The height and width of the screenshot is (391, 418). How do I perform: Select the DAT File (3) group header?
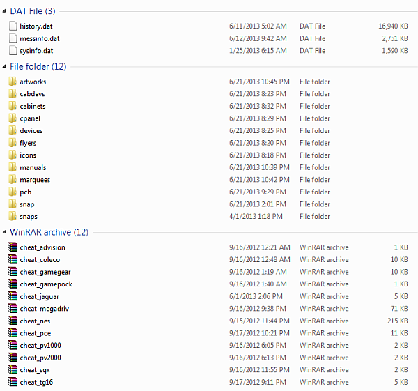(x=33, y=11)
